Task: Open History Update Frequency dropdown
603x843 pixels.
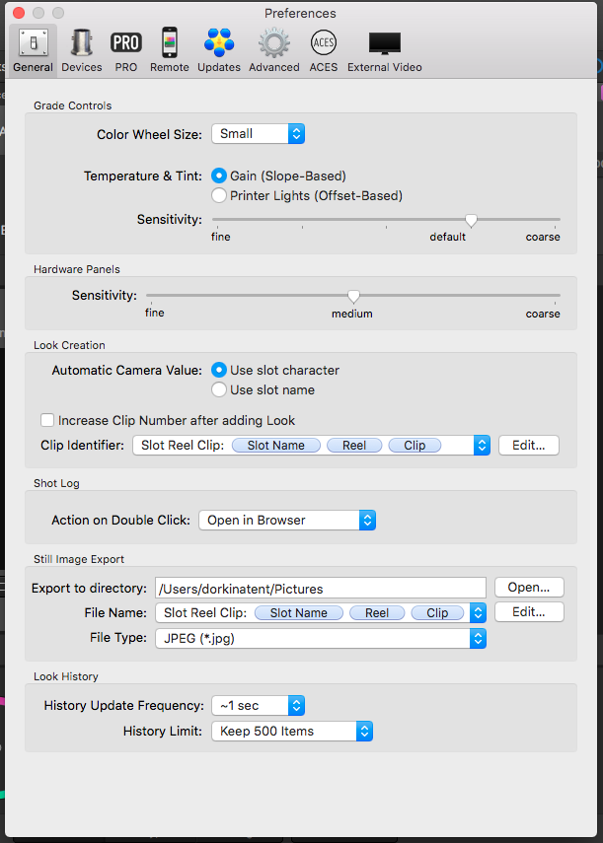Action: tap(259, 705)
